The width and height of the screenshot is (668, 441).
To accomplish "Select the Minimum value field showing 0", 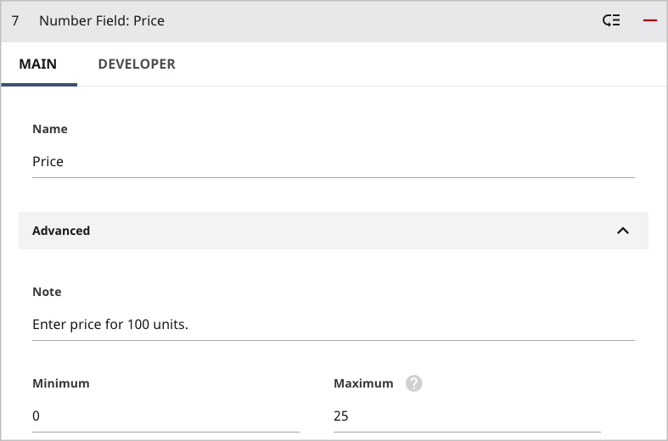I will coord(166,416).
